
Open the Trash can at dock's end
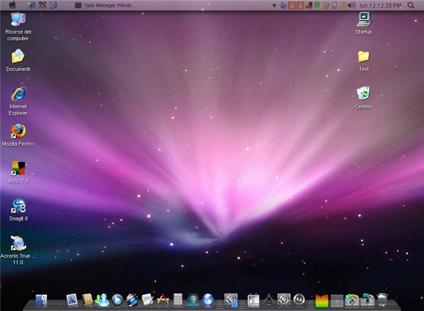(382, 300)
